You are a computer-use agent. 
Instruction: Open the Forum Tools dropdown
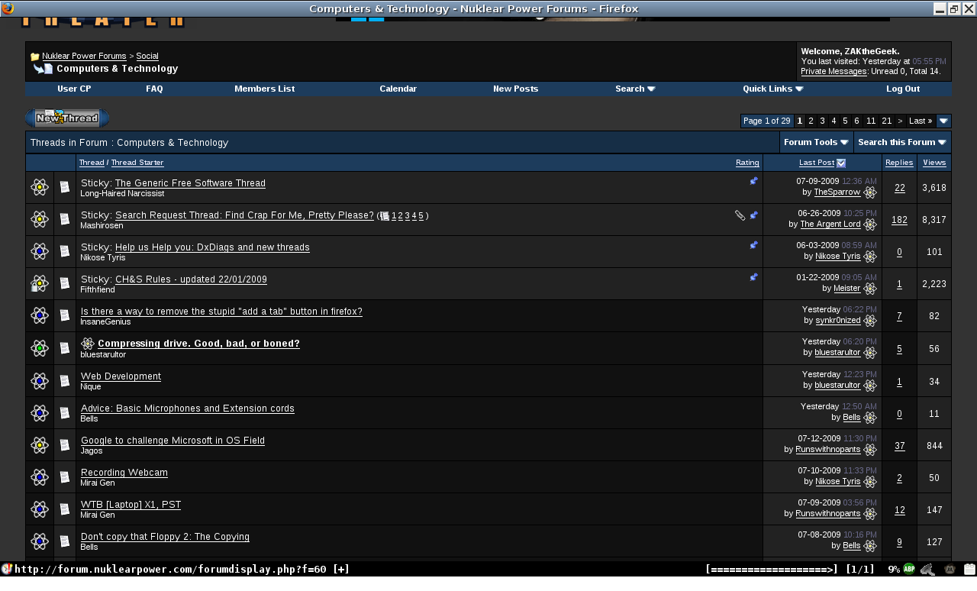tap(817, 142)
